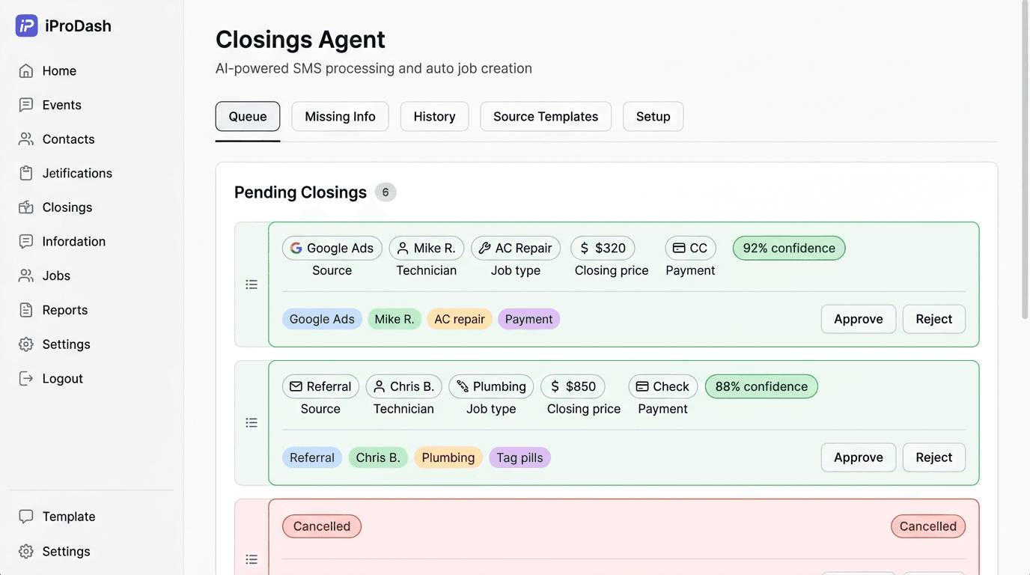
Task: Click the iProDash logo
Action: pyautogui.click(x=26, y=25)
